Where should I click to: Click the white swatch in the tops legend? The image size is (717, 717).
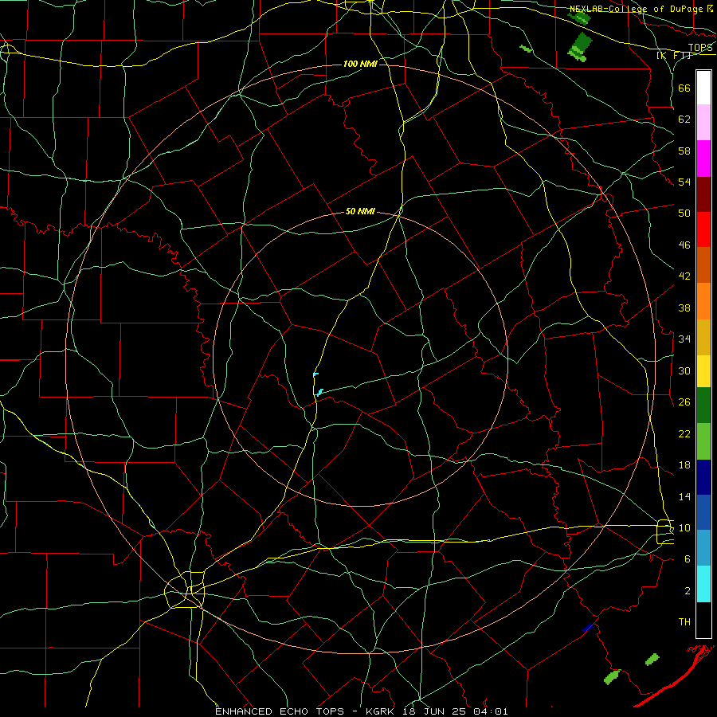pos(703,88)
